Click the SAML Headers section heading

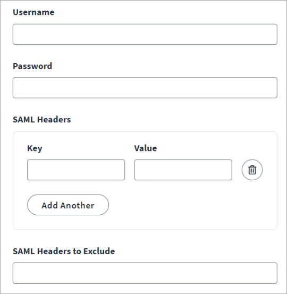[42, 120]
